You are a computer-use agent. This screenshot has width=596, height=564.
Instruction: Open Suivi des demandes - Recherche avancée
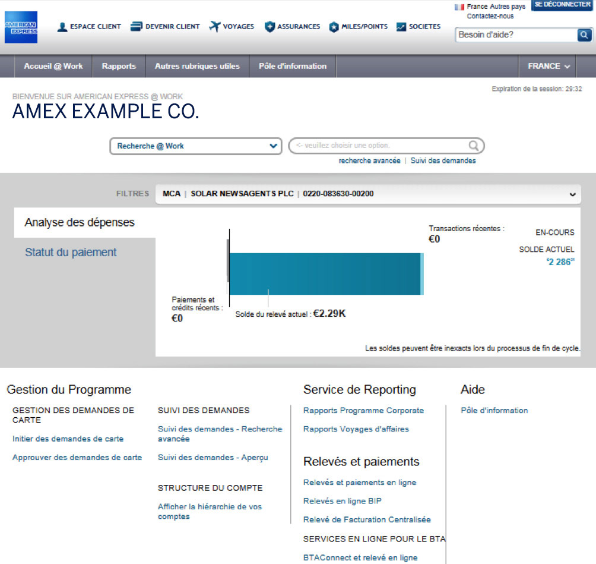tap(220, 434)
